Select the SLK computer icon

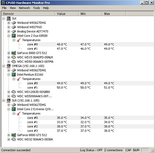9,18
